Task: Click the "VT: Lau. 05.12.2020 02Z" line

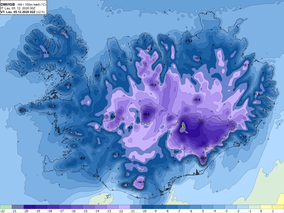Action: 18,12
